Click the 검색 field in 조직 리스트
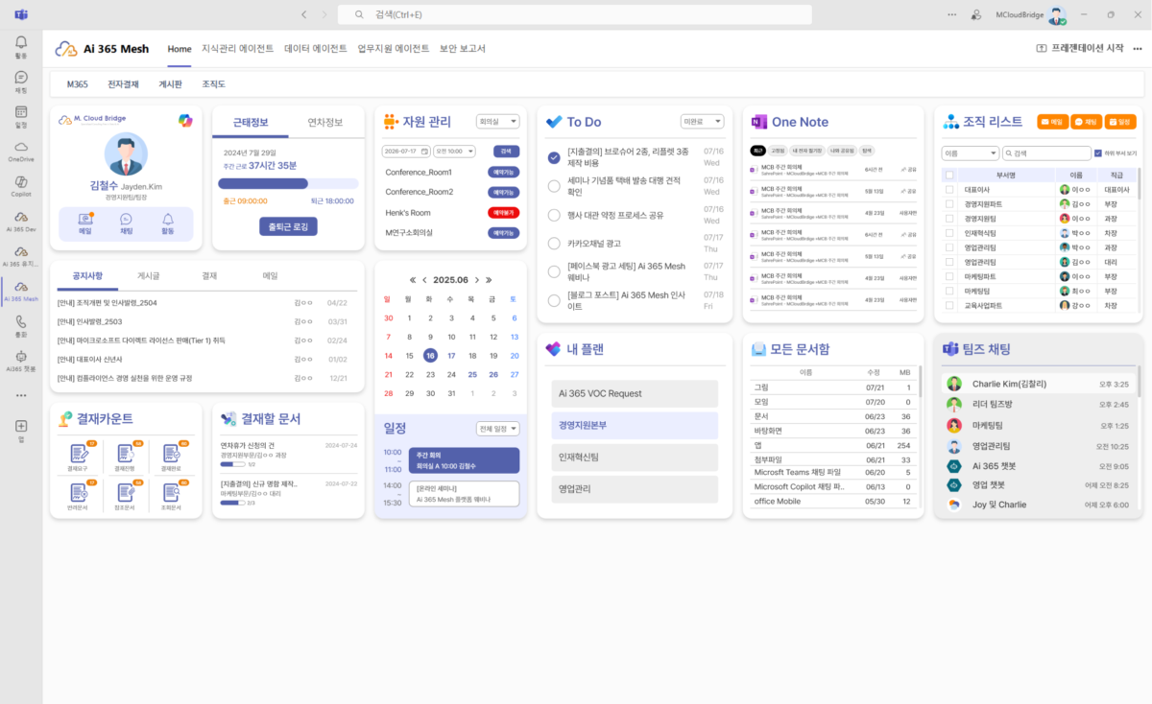The width and height of the screenshot is (1152, 704). (1046, 153)
